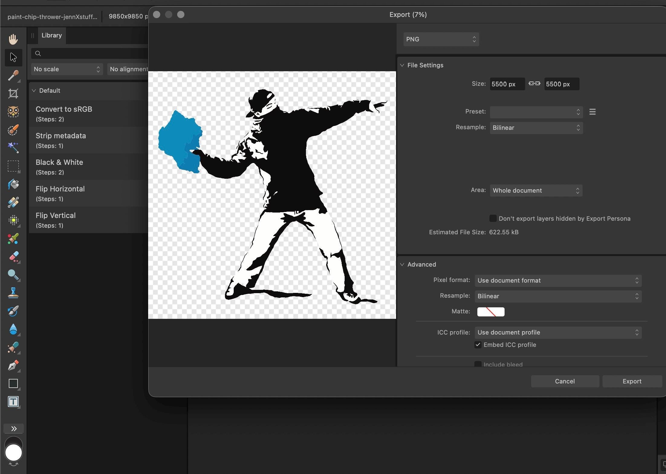The width and height of the screenshot is (666, 474).
Task: Click the Cancel button
Action: click(x=565, y=381)
